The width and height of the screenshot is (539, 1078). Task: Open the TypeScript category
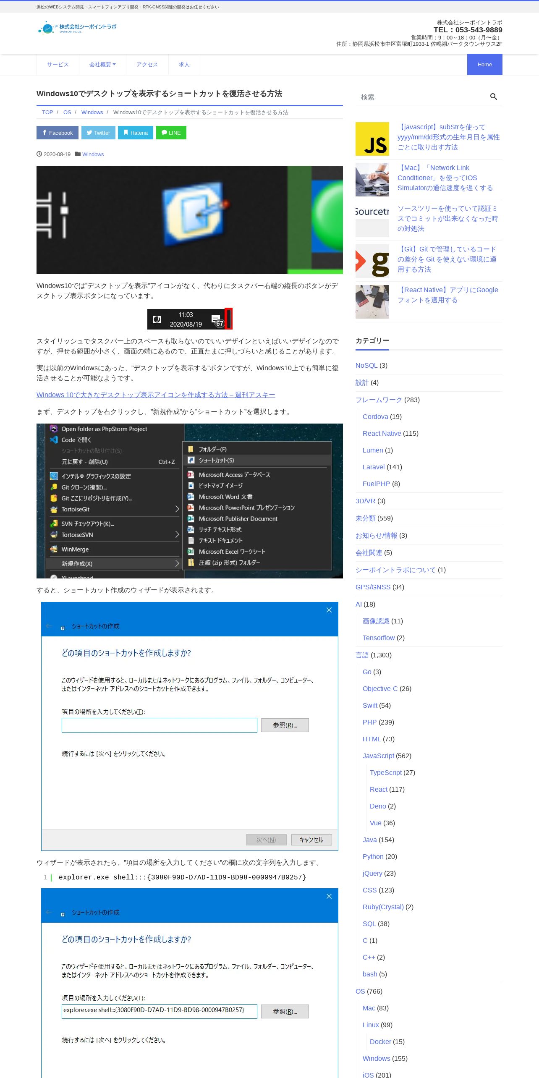tap(386, 773)
